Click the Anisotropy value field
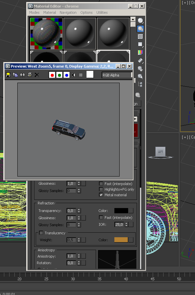 click(x=71, y=256)
